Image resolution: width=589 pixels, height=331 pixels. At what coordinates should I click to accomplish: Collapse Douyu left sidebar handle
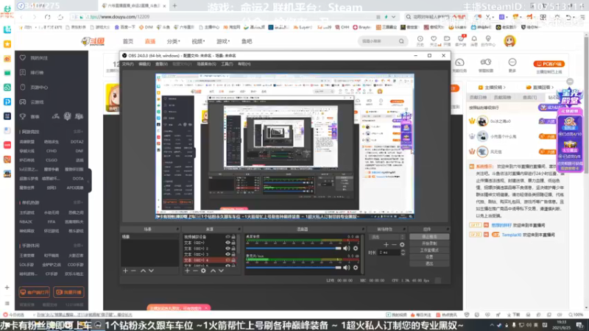pyautogui.click(x=89, y=181)
